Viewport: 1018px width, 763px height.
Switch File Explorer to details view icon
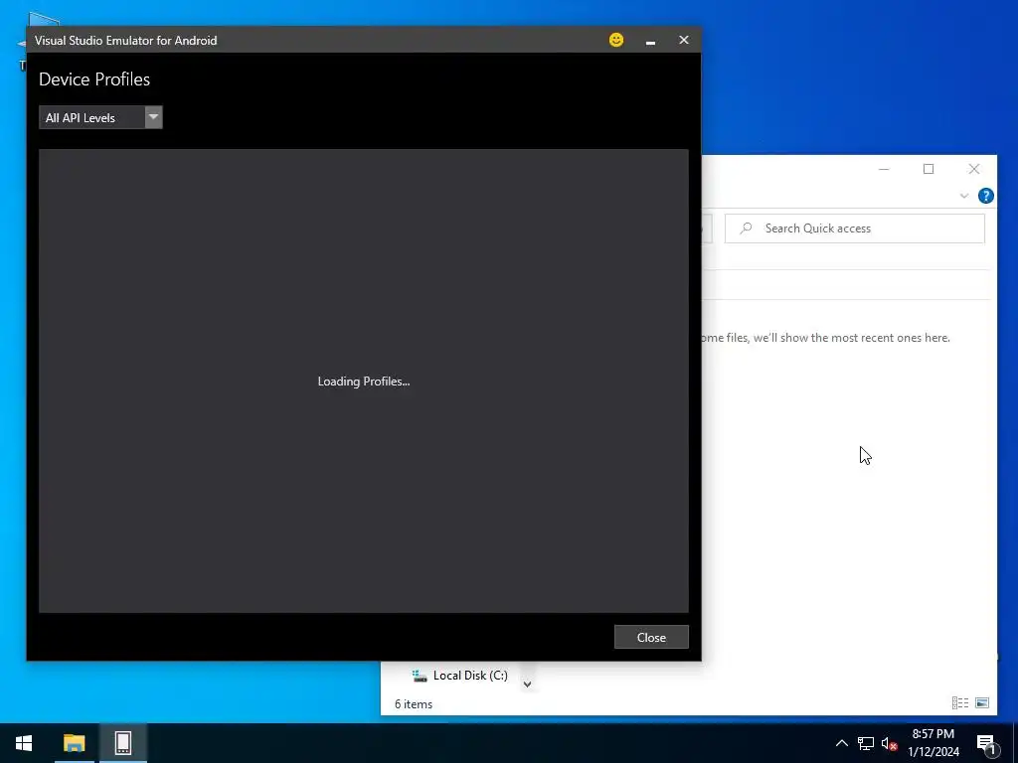click(960, 702)
